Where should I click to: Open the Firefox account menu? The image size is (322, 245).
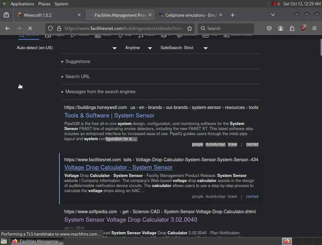(280, 28)
